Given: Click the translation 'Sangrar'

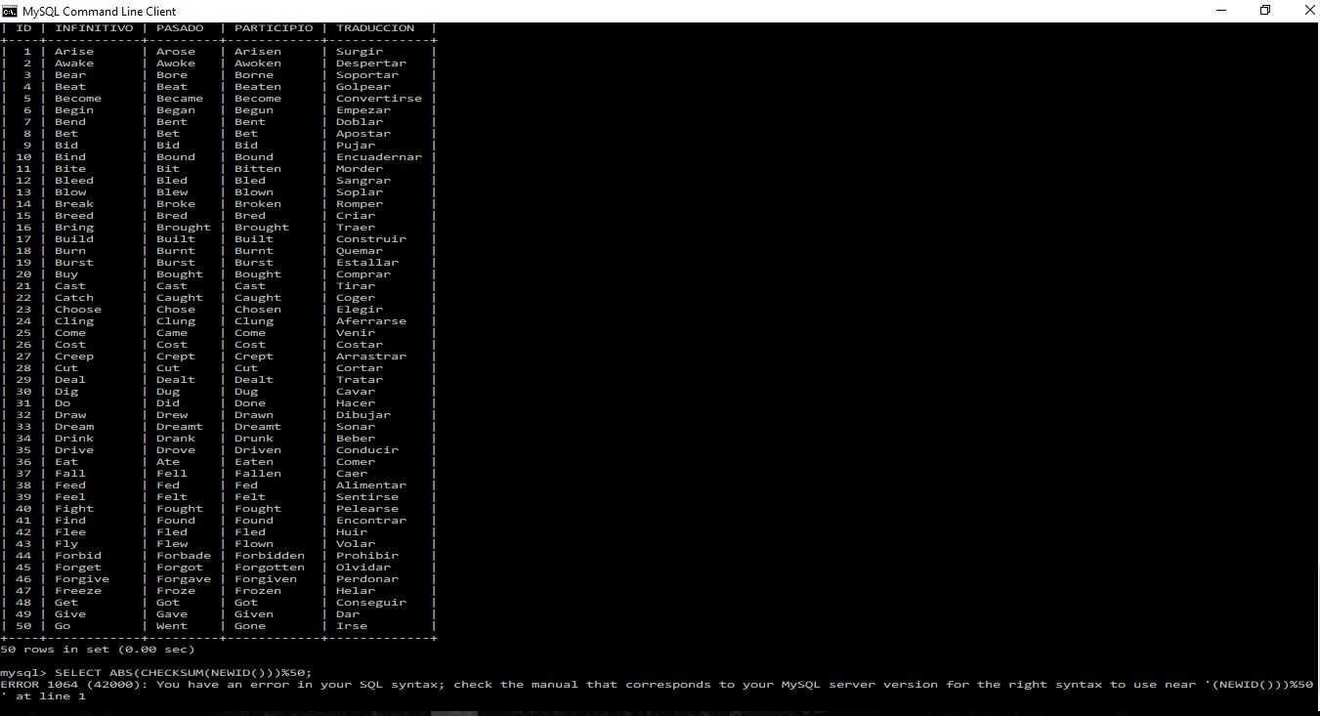Looking at the screenshot, I should (363, 181).
